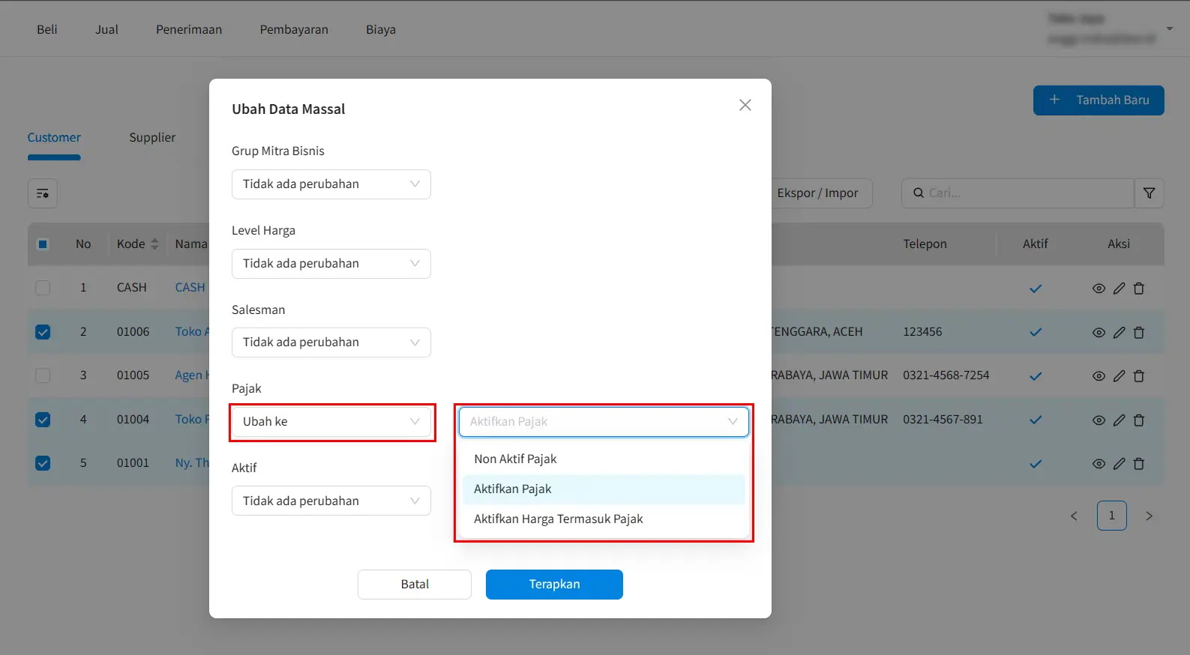Open the Pajak 'Ubah ke' dropdown
Screen dimensions: 1190x655
[x=331, y=422]
